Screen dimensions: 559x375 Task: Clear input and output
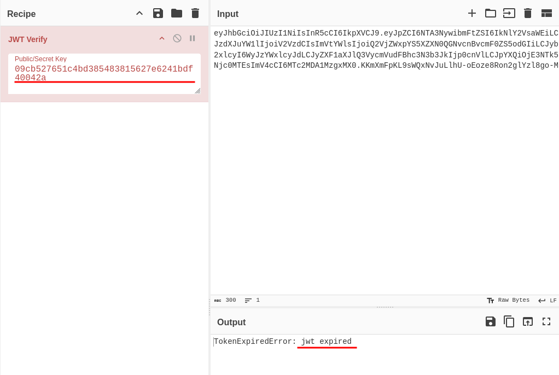coord(528,13)
